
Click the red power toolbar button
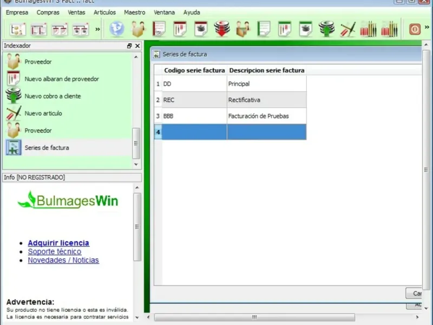pos(415,29)
